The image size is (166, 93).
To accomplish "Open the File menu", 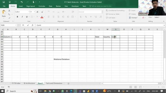I will [x=4, y=6].
